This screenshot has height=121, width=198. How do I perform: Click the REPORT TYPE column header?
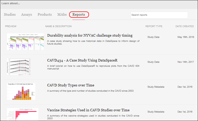[154, 26]
